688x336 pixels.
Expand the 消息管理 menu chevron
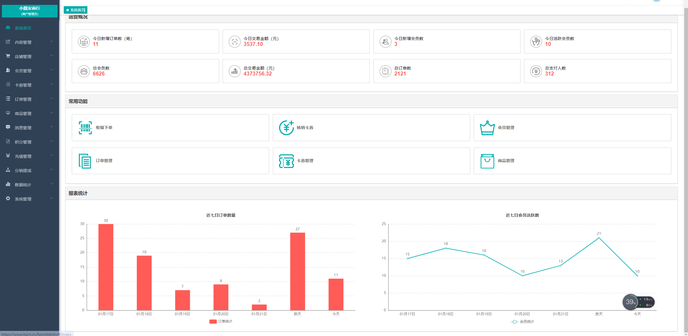click(x=52, y=127)
